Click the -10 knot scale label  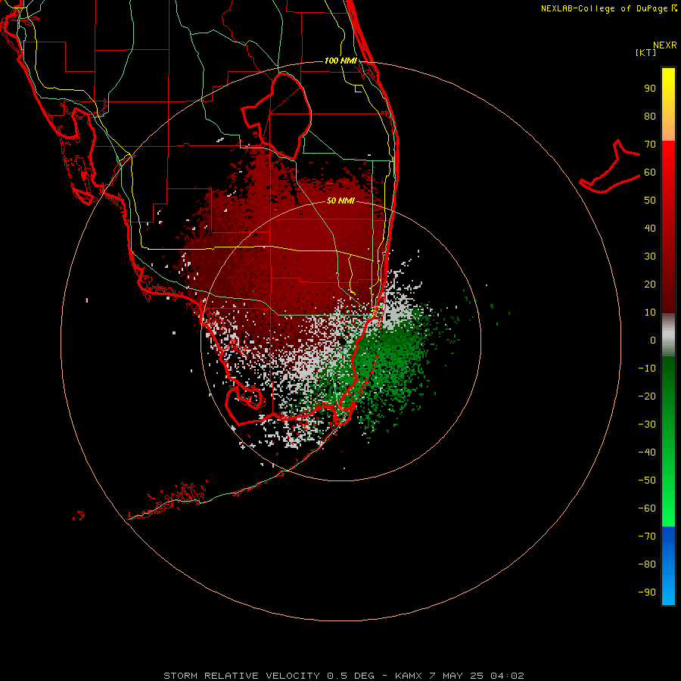(647, 368)
